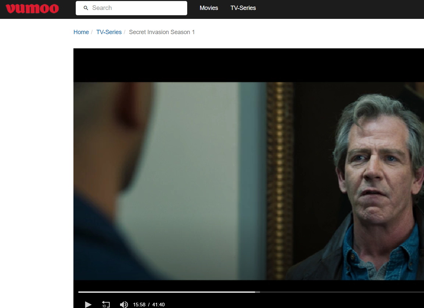
Task: Open the Movies menu in the header
Action: pos(209,8)
